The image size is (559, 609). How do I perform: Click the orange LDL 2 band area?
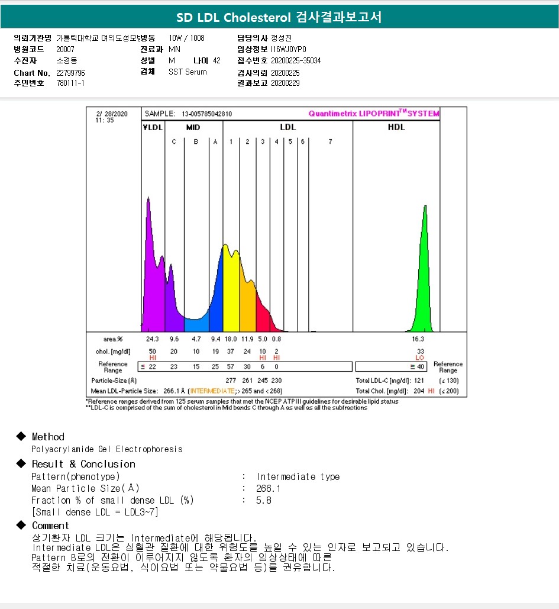[247, 302]
